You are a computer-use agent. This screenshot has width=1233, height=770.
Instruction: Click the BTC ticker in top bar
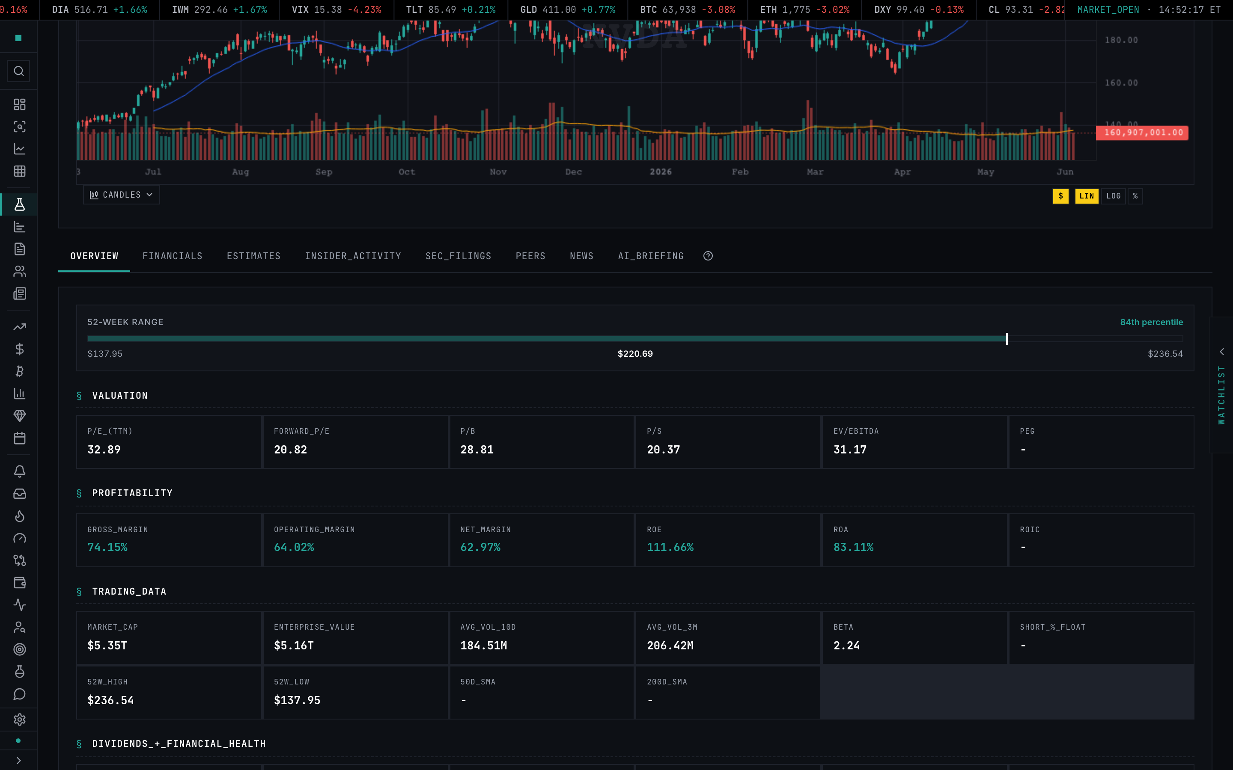tap(688, 10)
